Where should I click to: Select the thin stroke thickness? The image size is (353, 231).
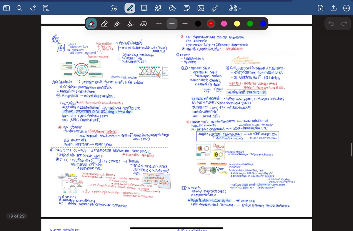click(185, 23)
